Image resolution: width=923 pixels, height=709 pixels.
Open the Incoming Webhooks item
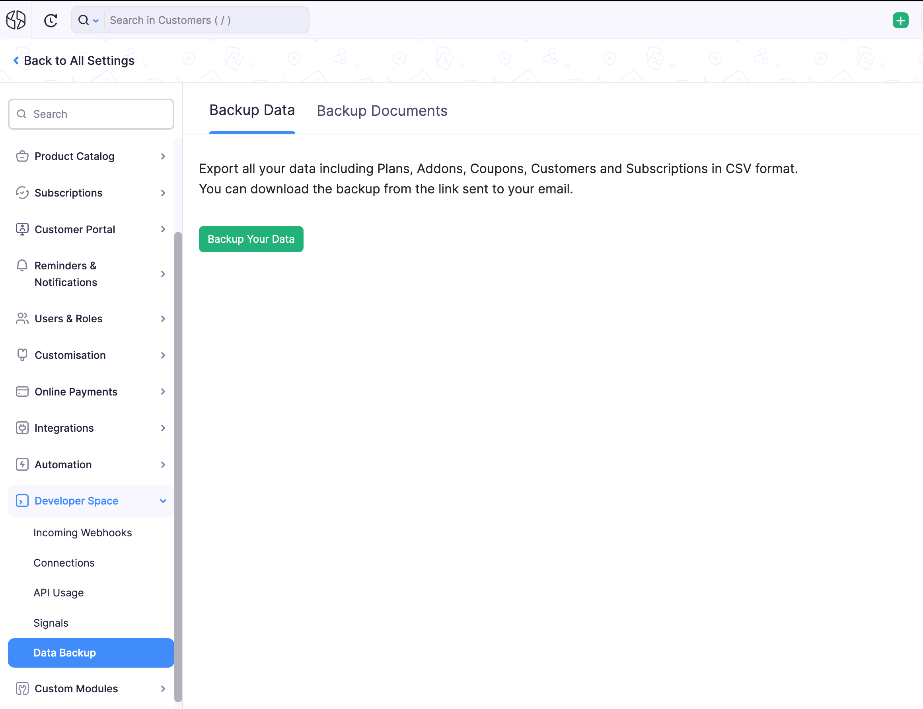point(82,533)
